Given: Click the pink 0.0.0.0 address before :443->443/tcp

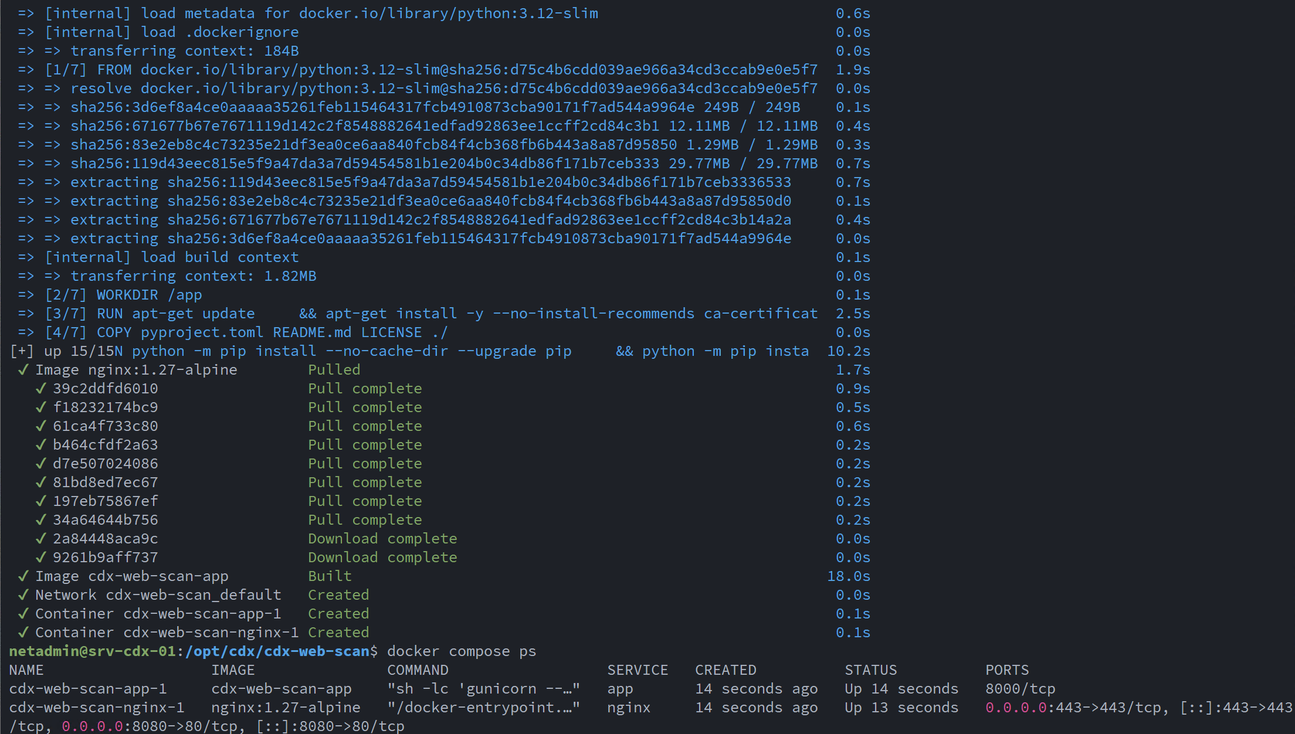Looking at the screenshot, I should pos(1016,708).
